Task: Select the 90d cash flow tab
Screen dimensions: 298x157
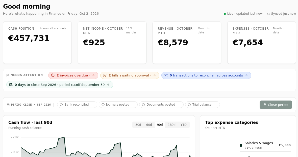Action: (160, 125)
